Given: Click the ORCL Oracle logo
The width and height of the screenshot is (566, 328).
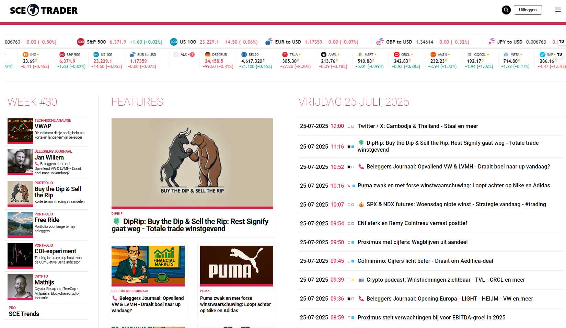Looking at the screenshot, I should tap(396, 55).
